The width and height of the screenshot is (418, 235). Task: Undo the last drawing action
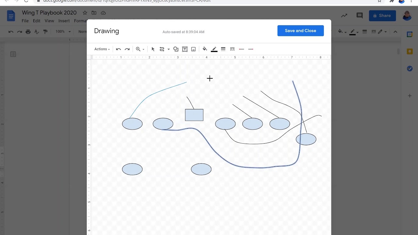coord(118,49)
